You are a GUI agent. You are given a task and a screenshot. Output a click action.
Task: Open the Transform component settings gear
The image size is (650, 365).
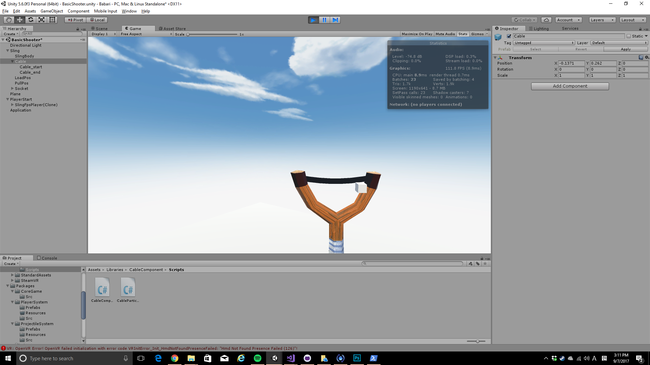click(647, 57)
